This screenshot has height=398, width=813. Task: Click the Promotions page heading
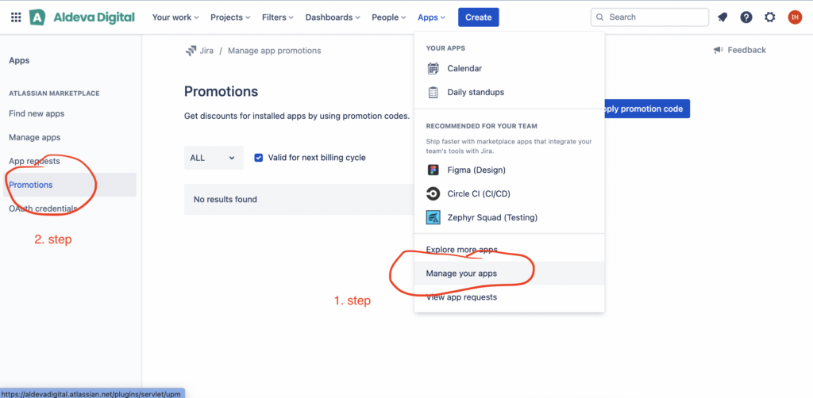(x=221, y=92)
